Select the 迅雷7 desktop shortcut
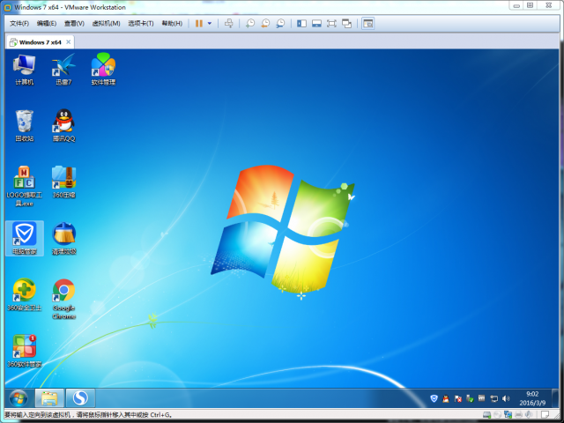The height and width of the screenshot is (423, 564). coord(63,70)
